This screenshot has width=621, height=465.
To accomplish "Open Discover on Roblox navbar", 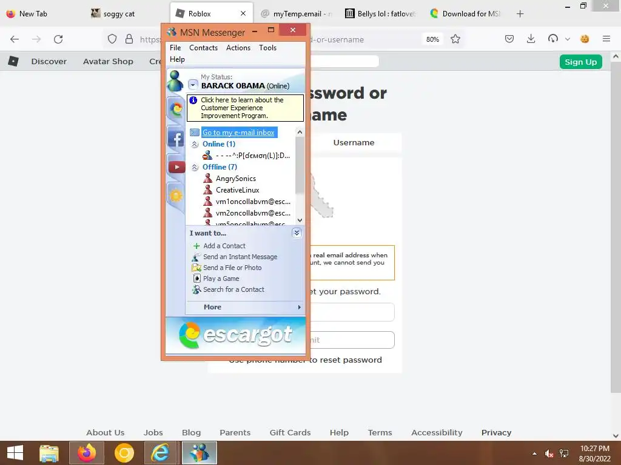I will tap(49, 62).
